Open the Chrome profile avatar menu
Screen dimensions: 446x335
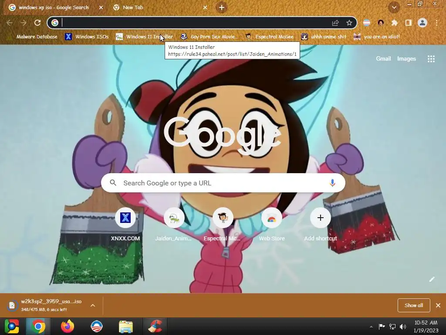pos(422,23)
